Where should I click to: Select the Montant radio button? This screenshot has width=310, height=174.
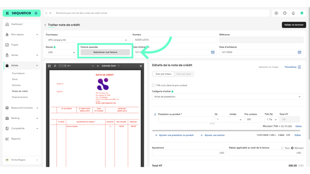(x=292, y=148)
